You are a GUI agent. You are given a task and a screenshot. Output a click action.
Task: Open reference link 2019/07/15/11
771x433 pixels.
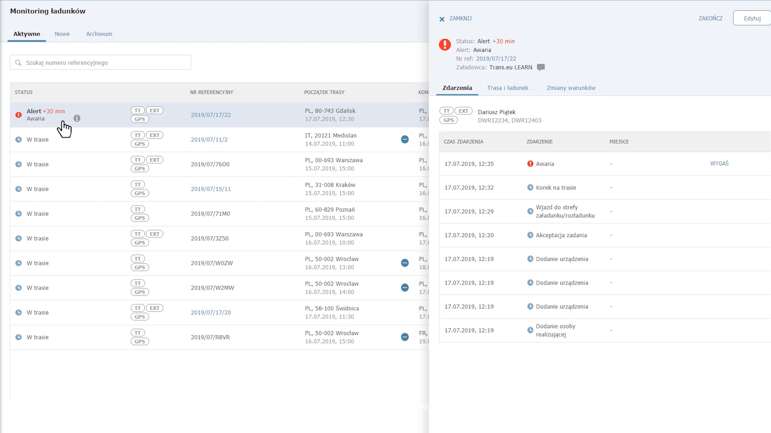pos(211,189)
